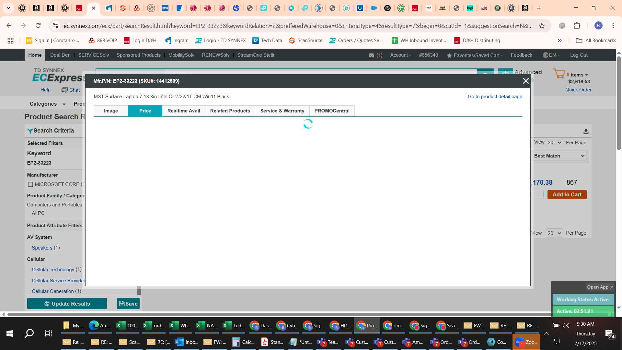
Task: Open the Chrome apps grid icon
Action: coord(10,41)
